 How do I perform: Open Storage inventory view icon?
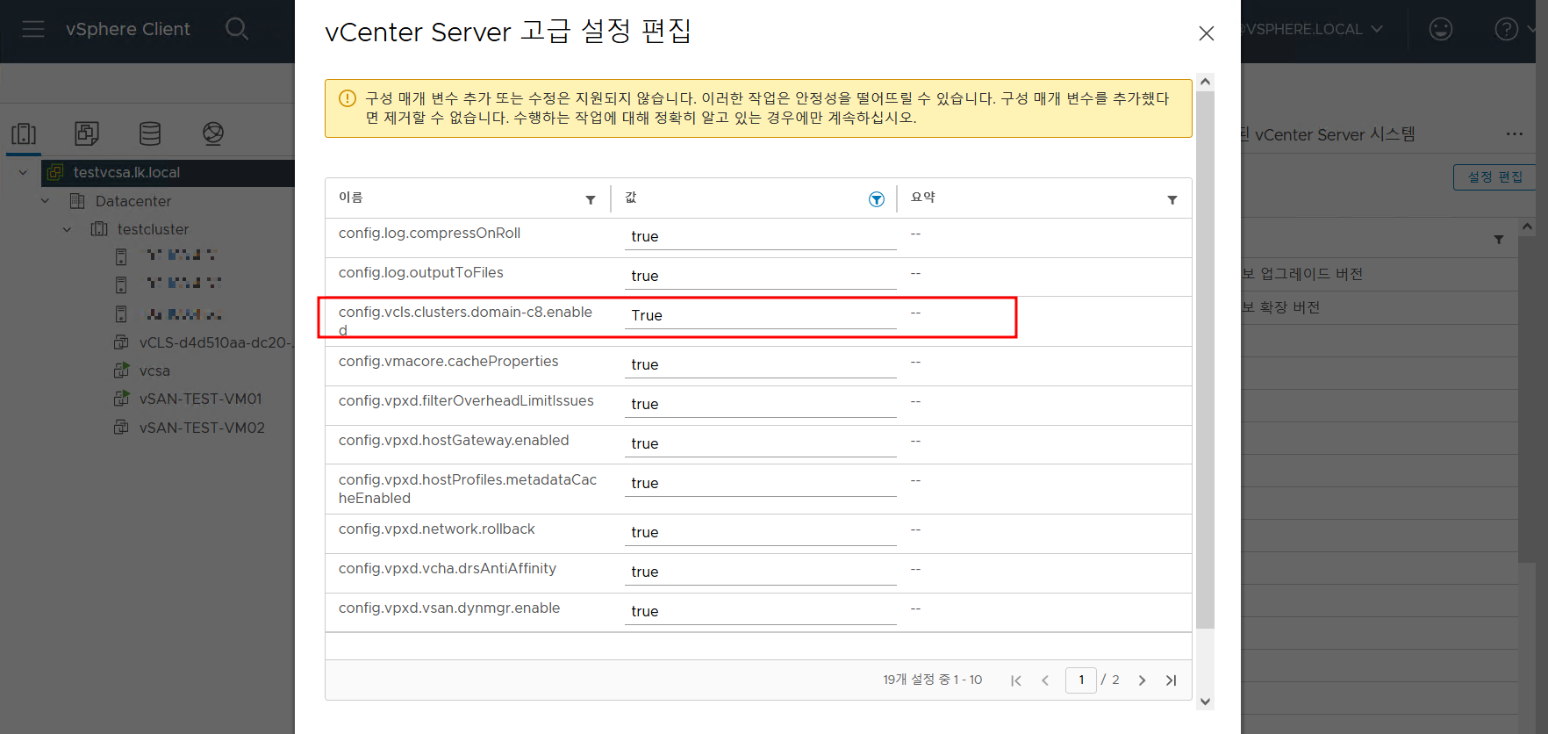[150, 133]
